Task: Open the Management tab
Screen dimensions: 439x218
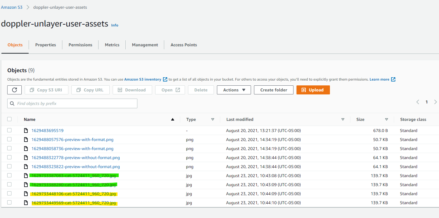Action: click(145, 45)
